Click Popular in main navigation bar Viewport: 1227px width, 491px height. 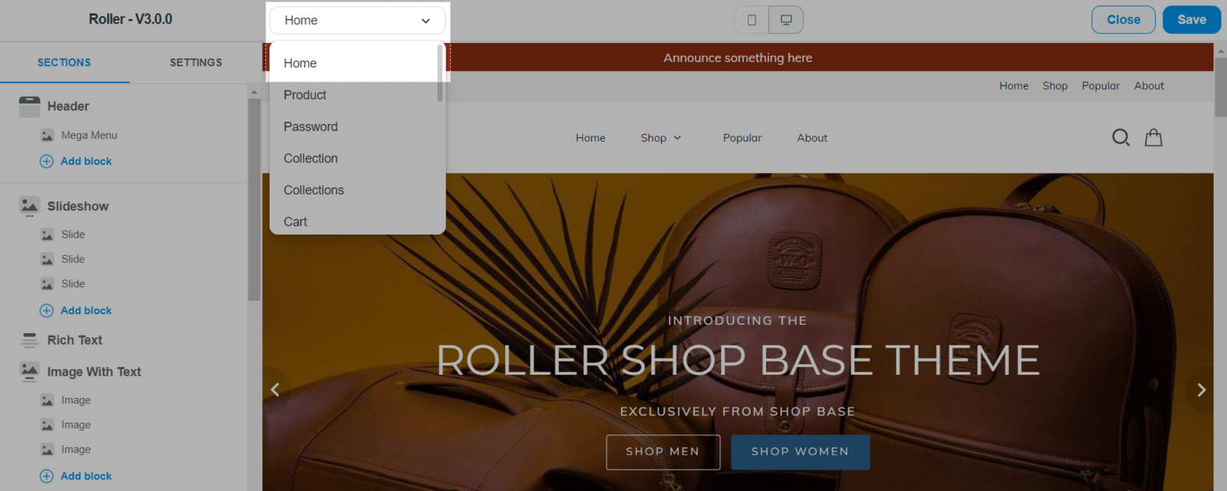[x=742, y=138]
